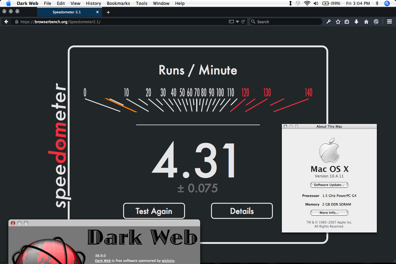Reload the page with the refresh icon
This screenshot has width=396, height=264.
243,22
